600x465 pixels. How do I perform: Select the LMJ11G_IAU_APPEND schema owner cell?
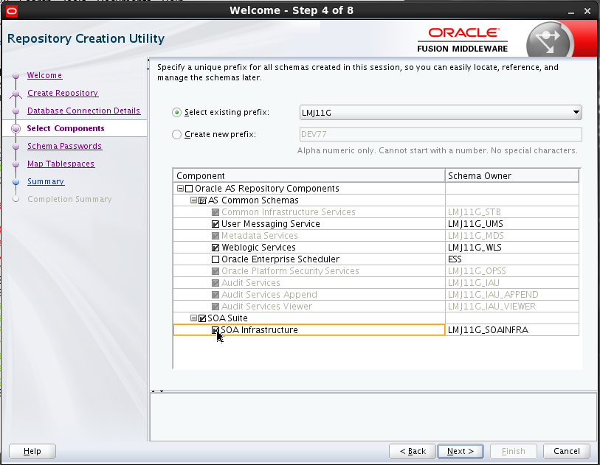tap(512, 295)
